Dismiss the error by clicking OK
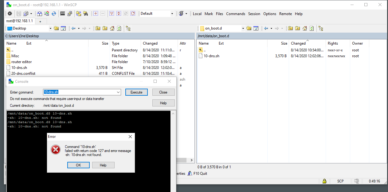Image resolution: width=388 pixels, height=192 pixels. tap(78, 165)
